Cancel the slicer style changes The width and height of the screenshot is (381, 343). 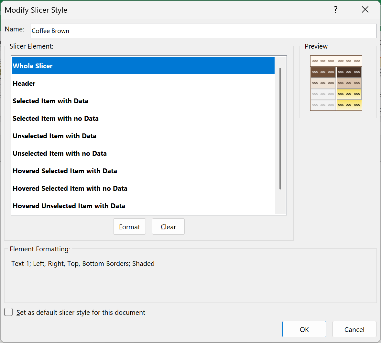(x=354, y=329)
